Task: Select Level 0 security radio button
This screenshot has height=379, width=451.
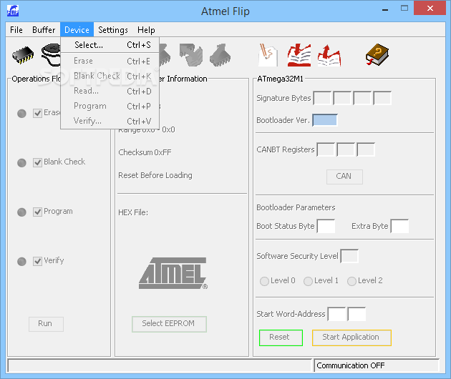Action: 264,281
